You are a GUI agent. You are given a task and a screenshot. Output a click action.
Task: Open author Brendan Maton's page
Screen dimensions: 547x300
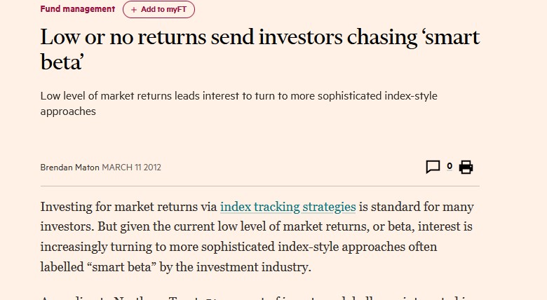tap(70, 168)
